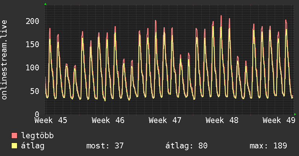Click the 'Week 45' axis label

tap(51, 120)
